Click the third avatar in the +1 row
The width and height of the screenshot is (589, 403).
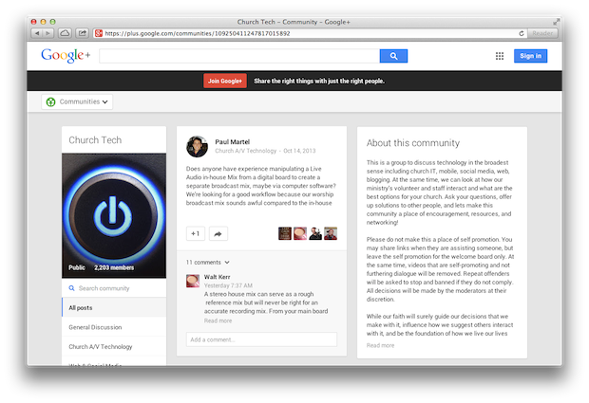[315, 233]
